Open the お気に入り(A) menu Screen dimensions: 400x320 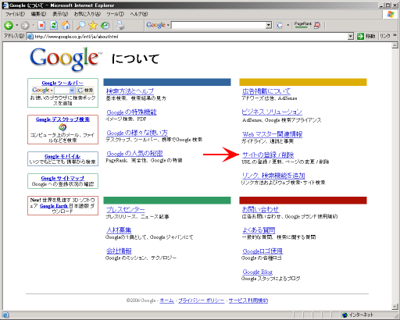[x=87, y=14]
